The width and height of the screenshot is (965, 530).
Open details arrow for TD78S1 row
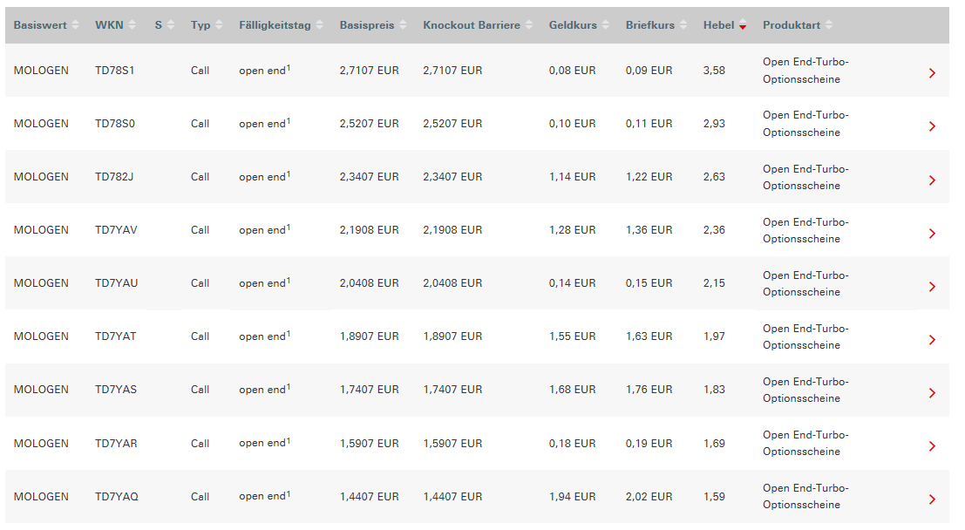[x=933, y=73]
